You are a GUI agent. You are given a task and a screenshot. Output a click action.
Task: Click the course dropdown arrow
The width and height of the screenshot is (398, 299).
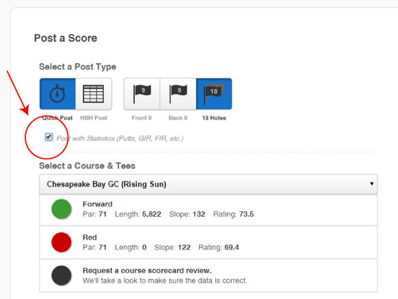click(x=371, y=183)
